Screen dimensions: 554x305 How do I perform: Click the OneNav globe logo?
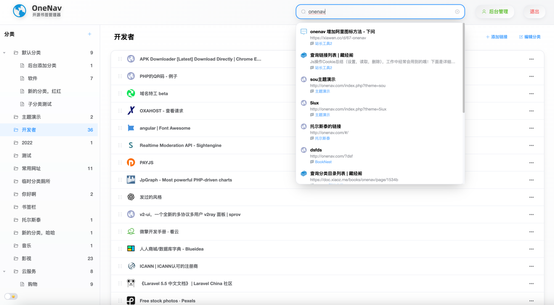(x=19, y=11)
